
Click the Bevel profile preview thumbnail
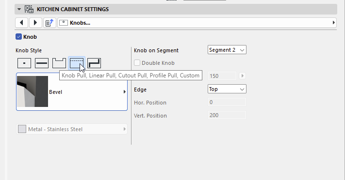click(33, 91)
